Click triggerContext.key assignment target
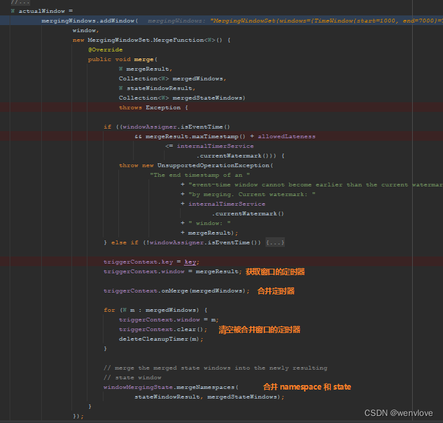 pos(138,262)
